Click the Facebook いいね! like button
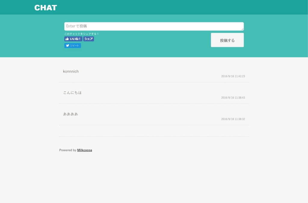Image resolution: width=308 pixels, height=203 pixels. (x=73, y=39)
